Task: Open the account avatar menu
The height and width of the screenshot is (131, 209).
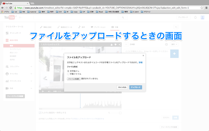Action: [203, 17]
